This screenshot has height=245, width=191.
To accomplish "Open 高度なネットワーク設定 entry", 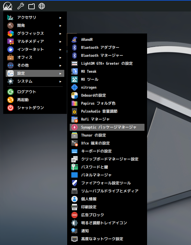I will click(x=107, y=239).
